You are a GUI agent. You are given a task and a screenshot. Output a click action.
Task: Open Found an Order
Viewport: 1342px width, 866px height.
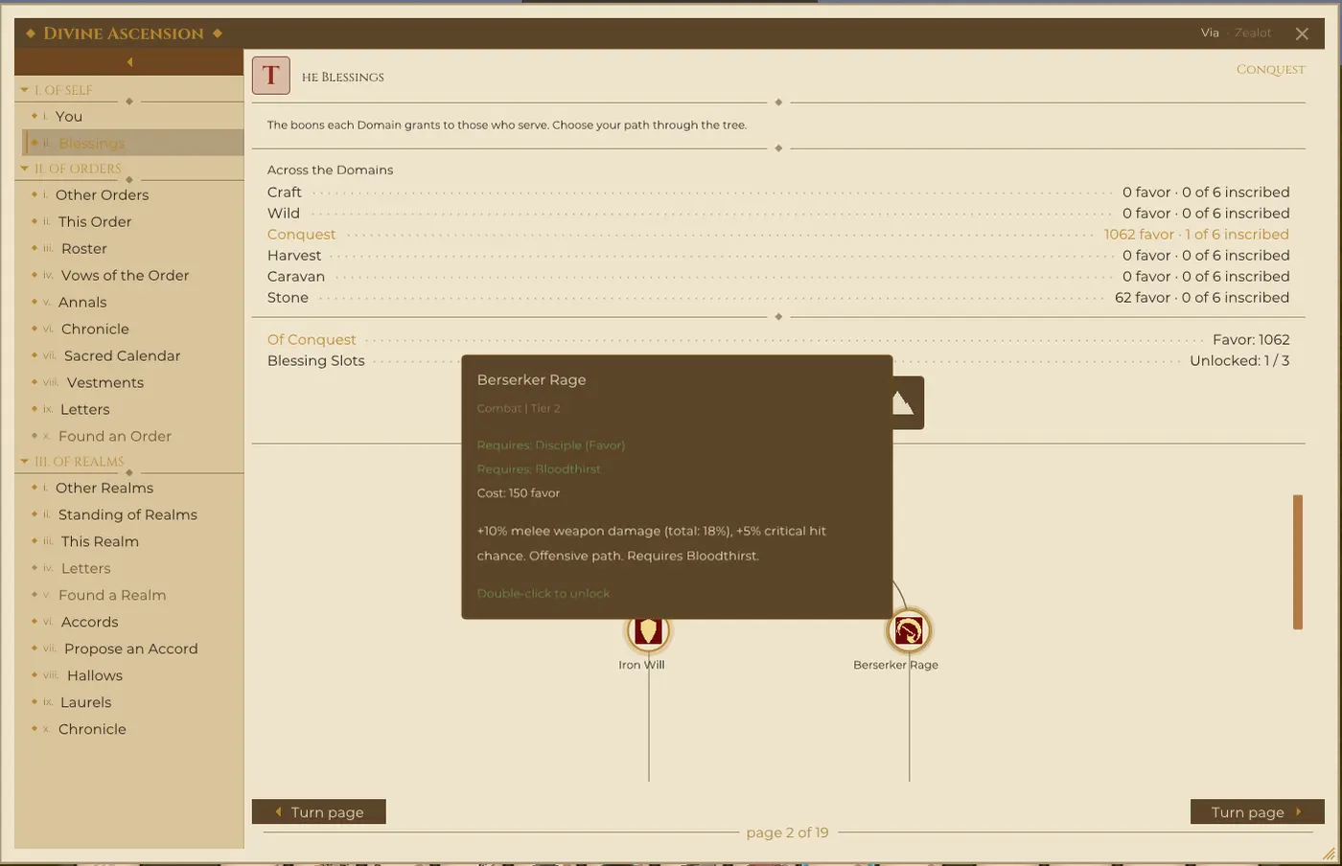(132, 436)
